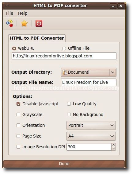Click the Output File Name text field
133x175 pixels.
point(89,83)
